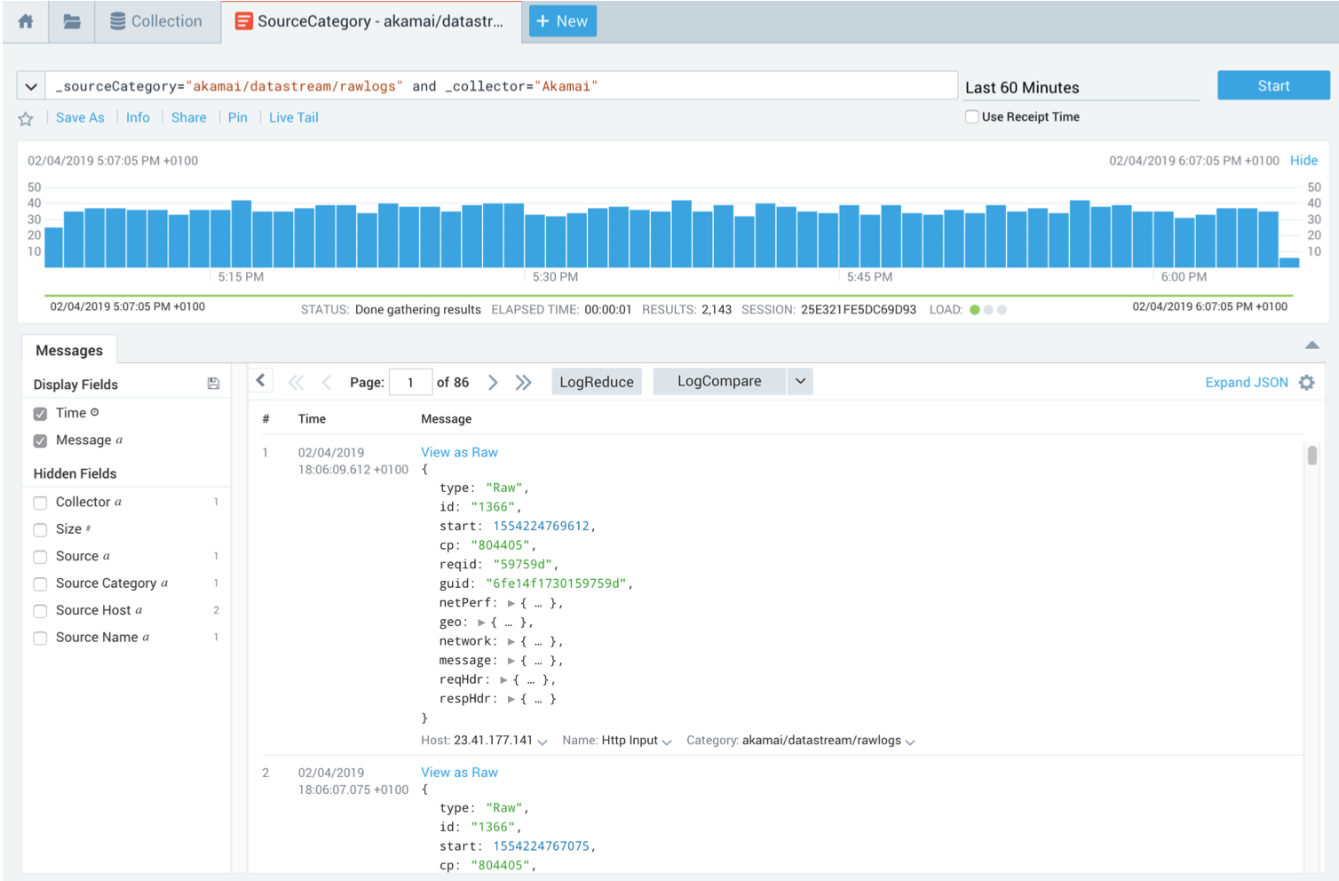
Task: Uncheck the Time display field
Action: tap(40, 414)
